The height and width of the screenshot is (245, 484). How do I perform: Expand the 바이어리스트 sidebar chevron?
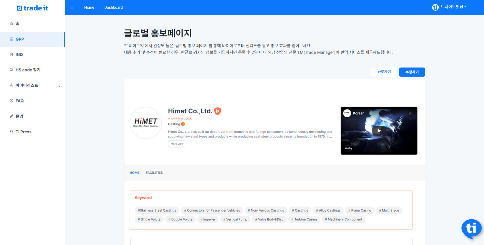point(59,86)
